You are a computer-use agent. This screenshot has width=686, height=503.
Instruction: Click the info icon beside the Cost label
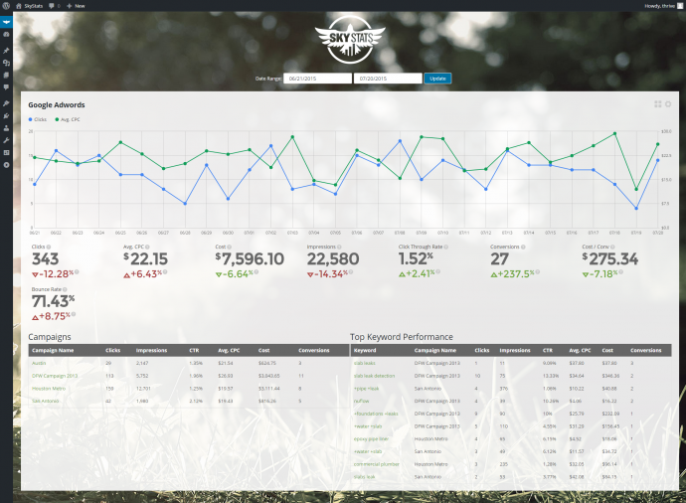pyautogui.click(x=230, y=247)
